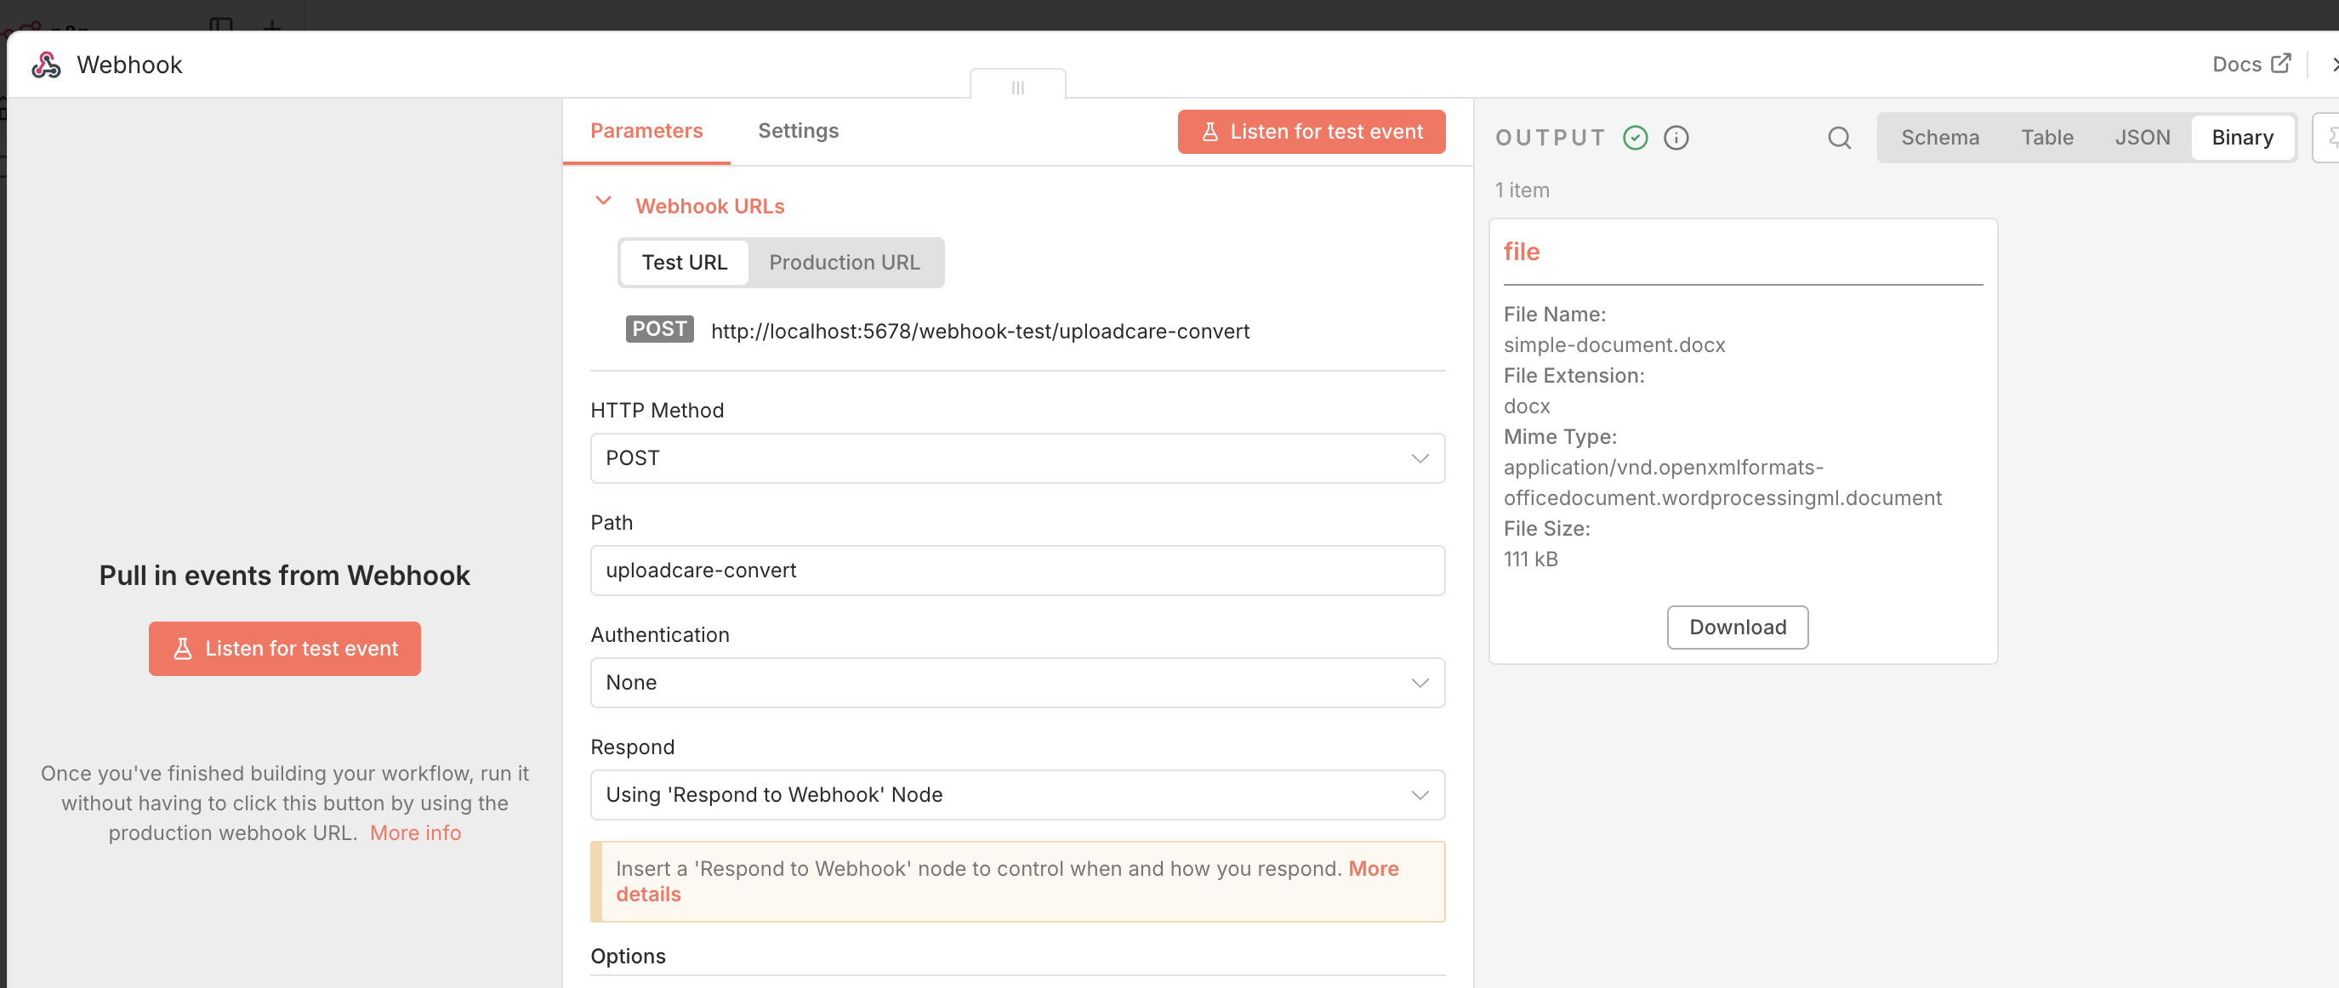This screenshot has width=2339, height=988.
Task: Click the Path input field
Action: point(1017,571)
